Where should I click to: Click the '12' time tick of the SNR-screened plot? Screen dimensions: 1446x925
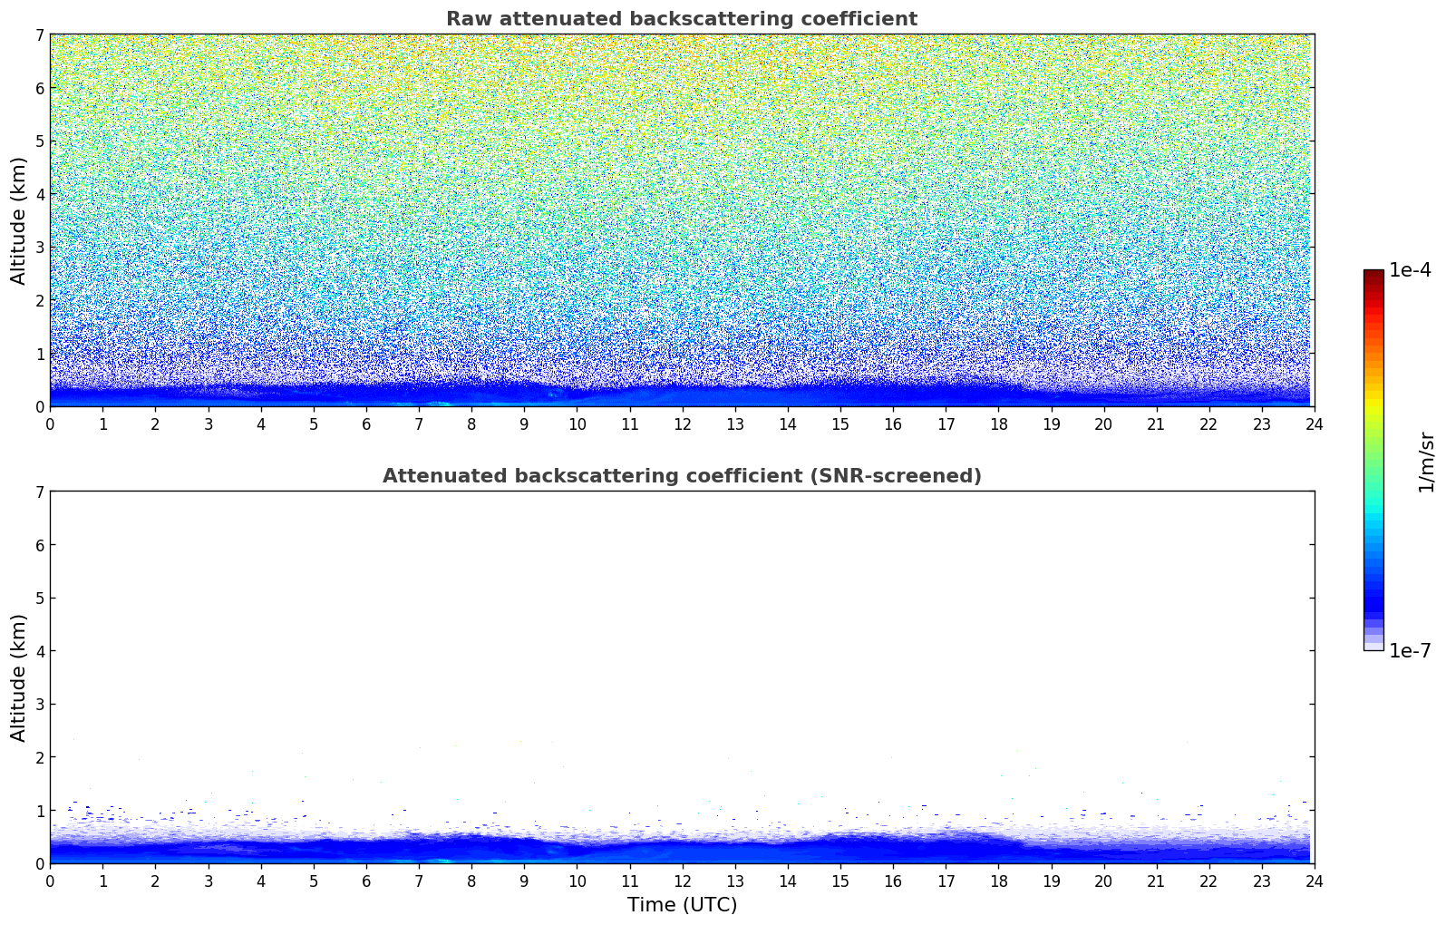point(682,881)
